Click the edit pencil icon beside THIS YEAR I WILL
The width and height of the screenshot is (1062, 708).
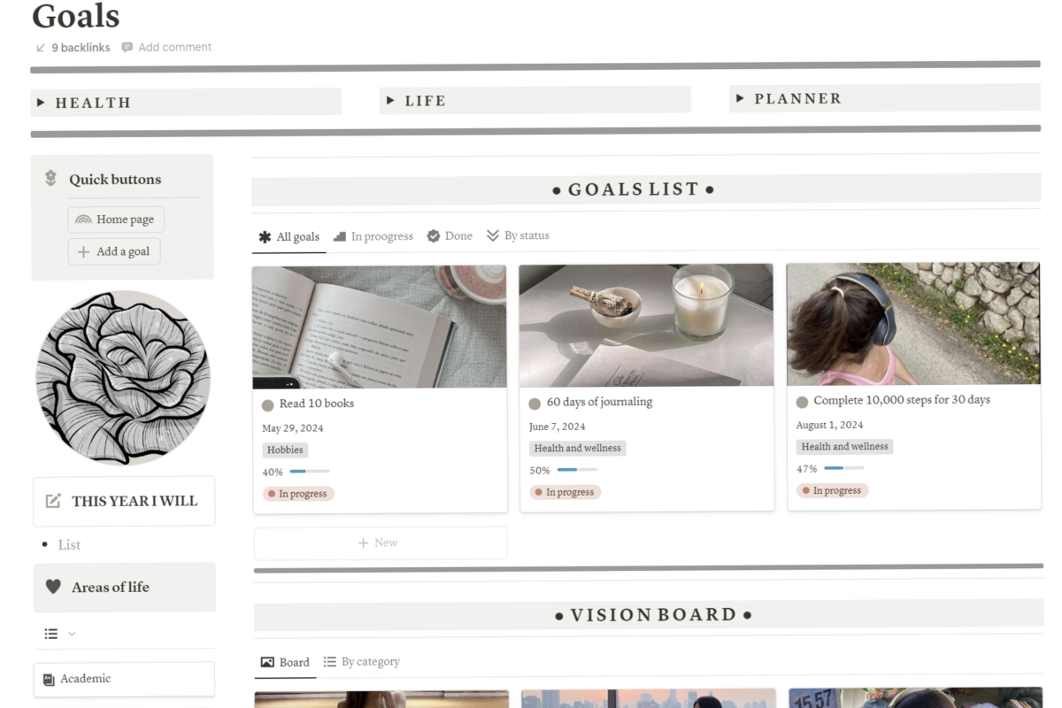53,501
